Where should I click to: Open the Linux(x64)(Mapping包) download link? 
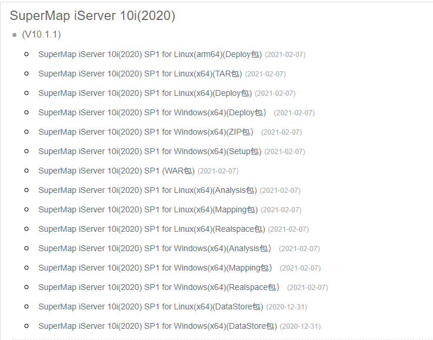148,209
